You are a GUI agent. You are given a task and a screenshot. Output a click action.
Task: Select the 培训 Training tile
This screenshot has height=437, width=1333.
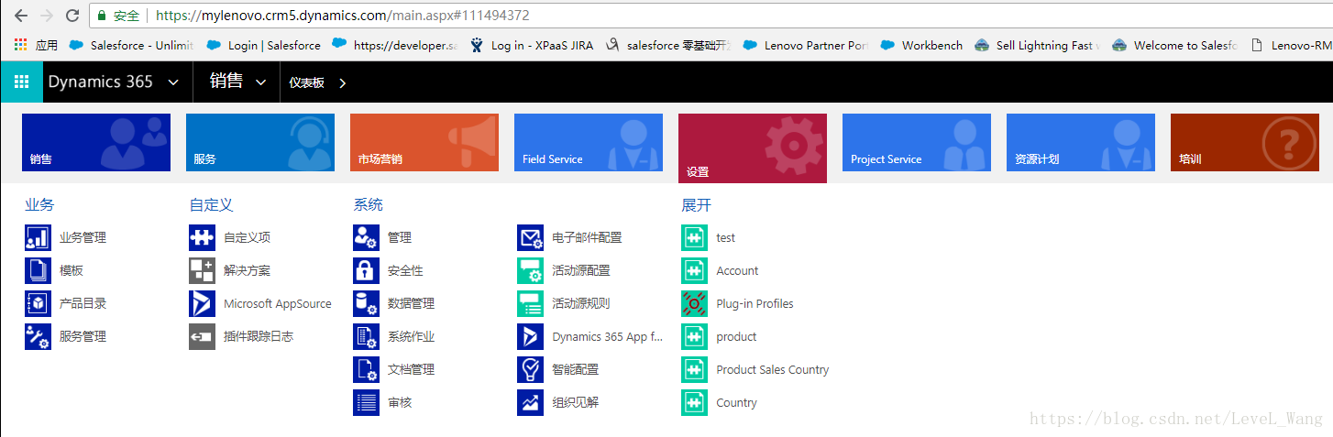pyautogui.click(x=1245, y=142)
